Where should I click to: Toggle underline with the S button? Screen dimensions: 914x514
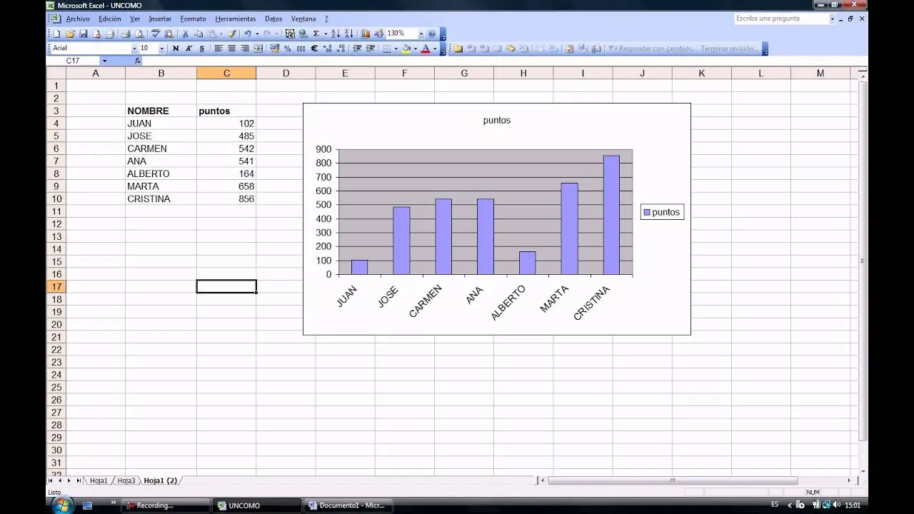coord(201,49)
